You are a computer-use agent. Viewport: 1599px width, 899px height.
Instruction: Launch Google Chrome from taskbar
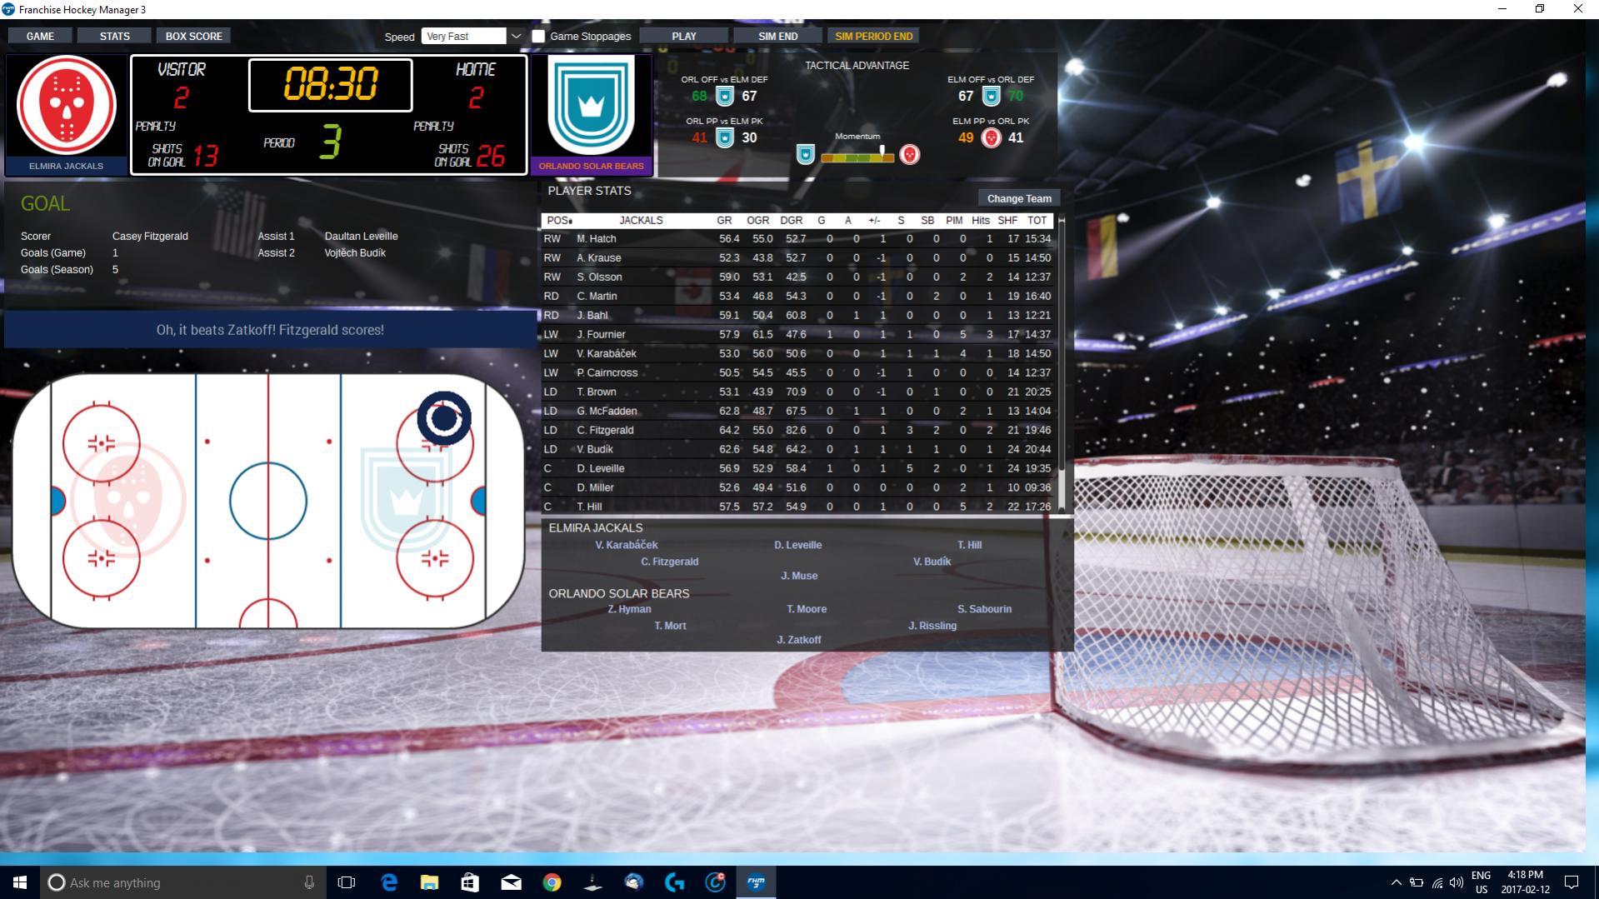(x=552, y=882)
